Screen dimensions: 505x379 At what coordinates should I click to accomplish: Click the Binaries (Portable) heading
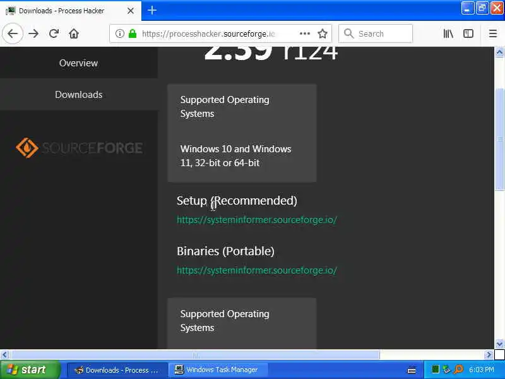(225, 251)
